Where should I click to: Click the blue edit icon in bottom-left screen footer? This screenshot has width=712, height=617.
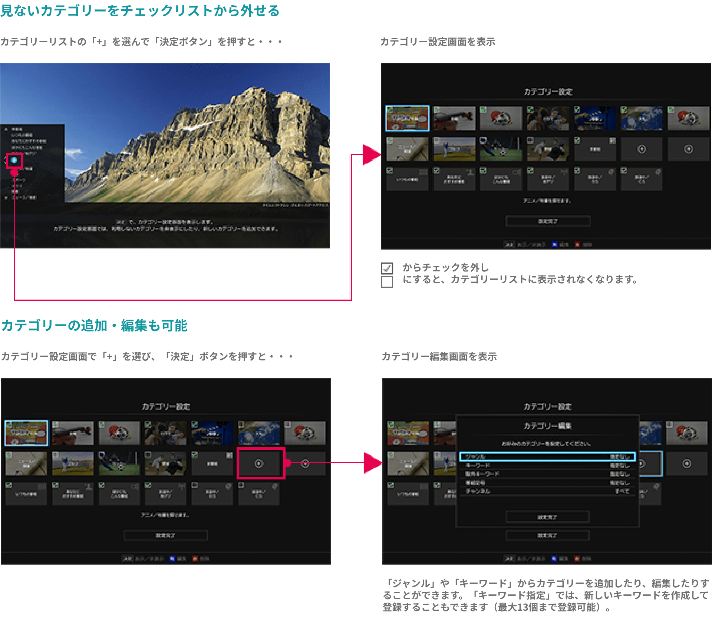pos(172,559)
